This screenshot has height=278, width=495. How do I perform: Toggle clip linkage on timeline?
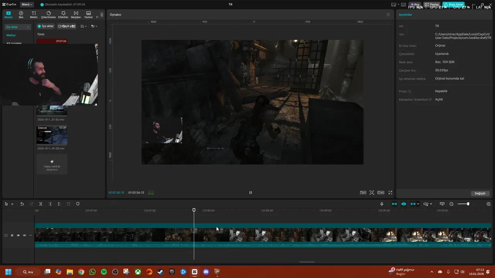[x=413, y=204]
